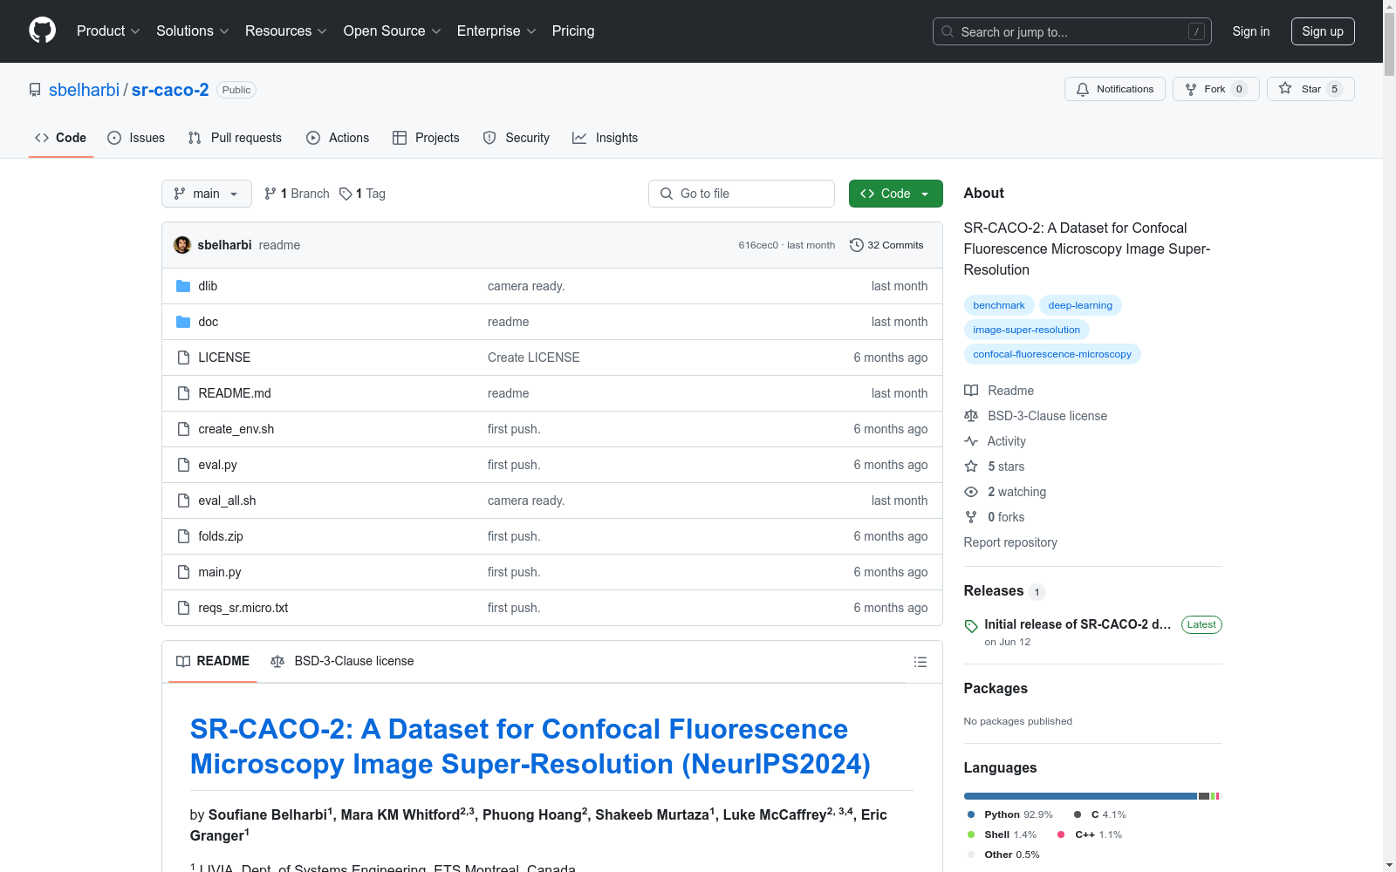Open the GitHub home logo
Viewport: 1396px width, 872px height.
[42, 31]
